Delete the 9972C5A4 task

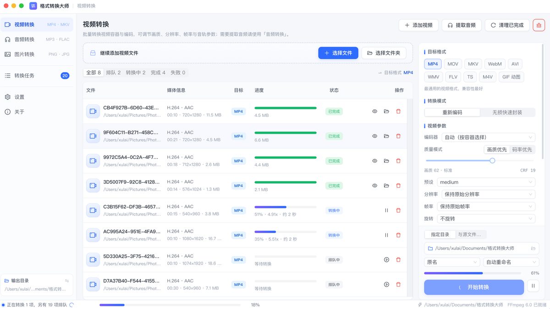(x=398, y=161)
